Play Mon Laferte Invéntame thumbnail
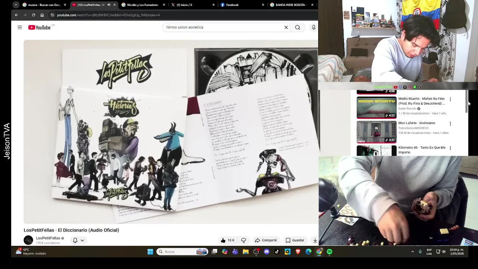 coord(376,132)
